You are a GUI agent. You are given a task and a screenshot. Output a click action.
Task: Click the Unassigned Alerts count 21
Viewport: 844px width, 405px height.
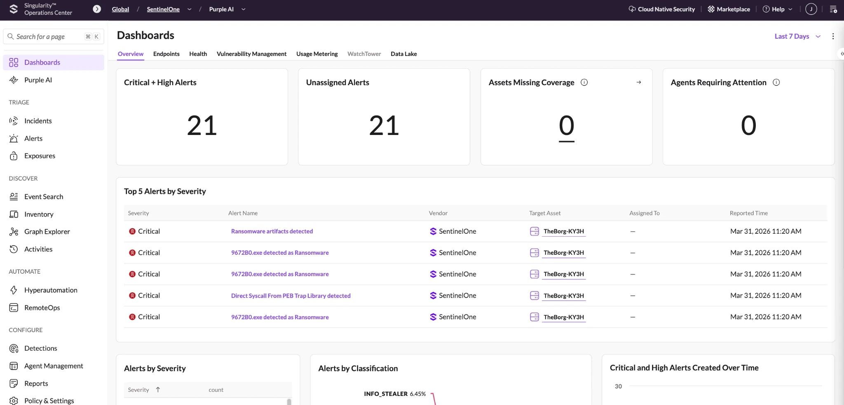click(384, 126)
